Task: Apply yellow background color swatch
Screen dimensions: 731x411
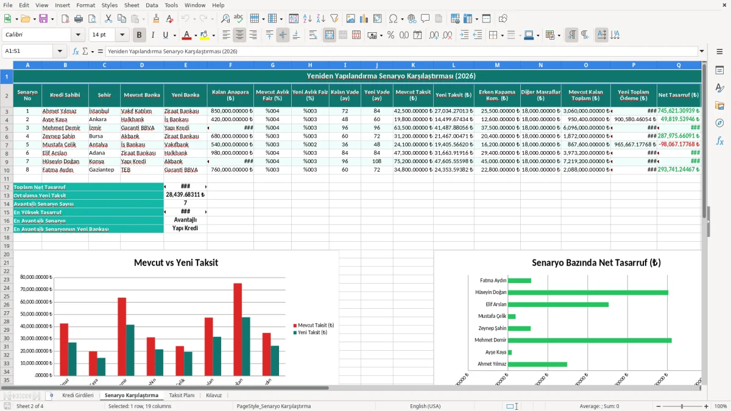Action: click(205, 35)
